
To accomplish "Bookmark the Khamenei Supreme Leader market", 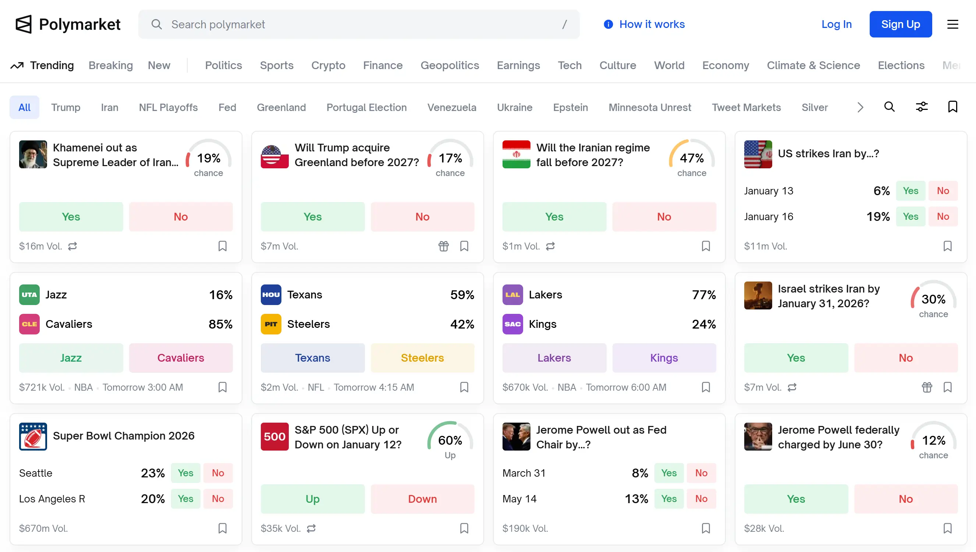I will tap(222, 246).
